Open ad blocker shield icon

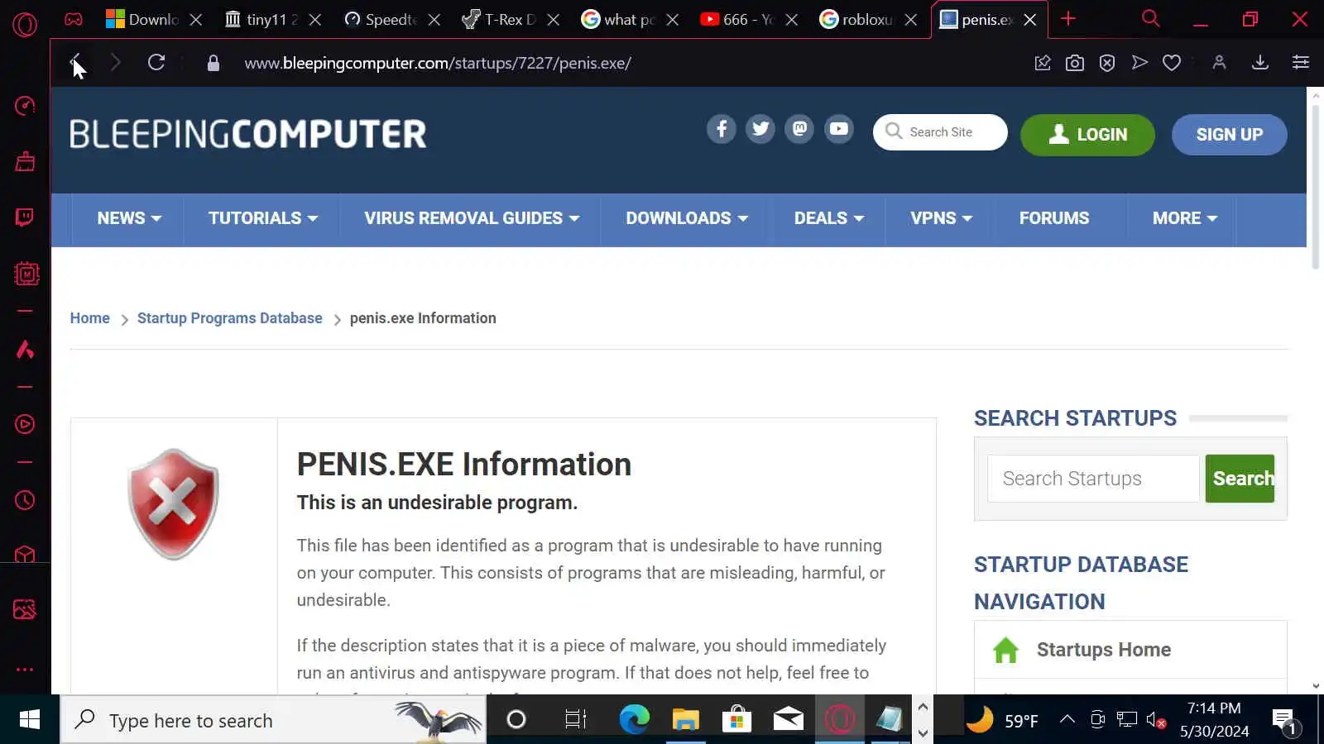point(1107,63)
